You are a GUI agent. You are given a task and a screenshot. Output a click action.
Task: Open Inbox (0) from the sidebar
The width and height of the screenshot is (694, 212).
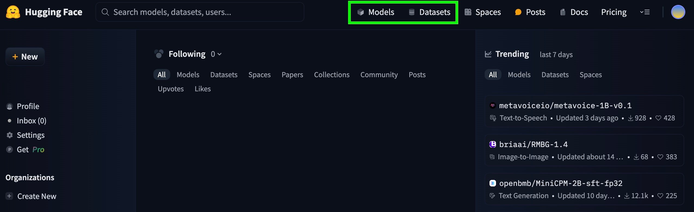click(26, 121)
